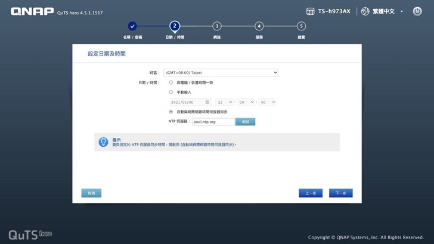
Task: Click the NTP server input pool.ntp.org
Action: (x=213, y=122)
